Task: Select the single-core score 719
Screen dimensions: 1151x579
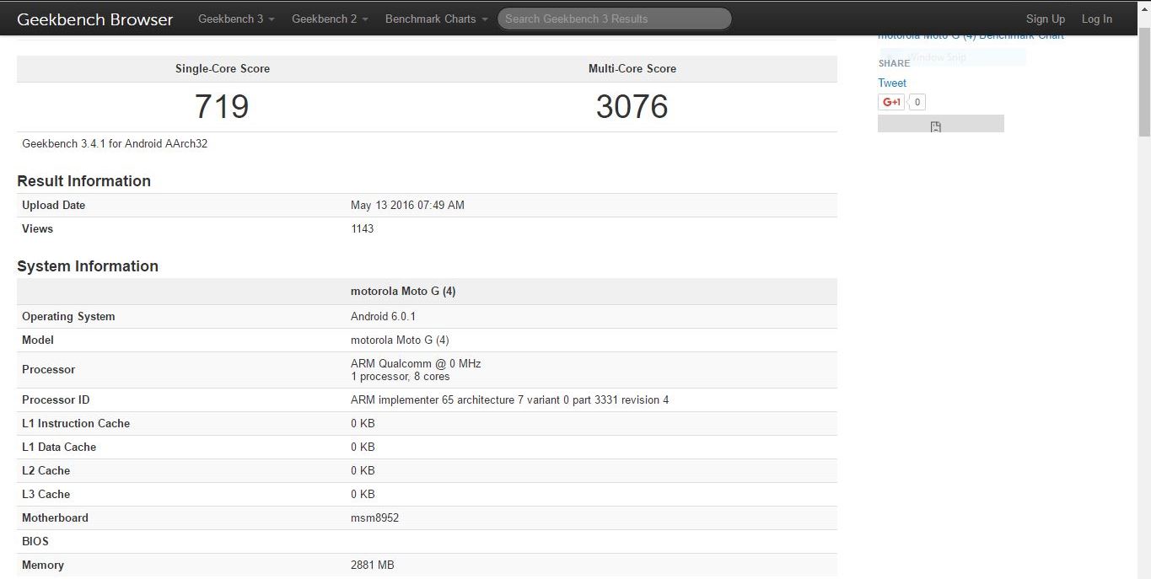Action: tap(222, 106)
